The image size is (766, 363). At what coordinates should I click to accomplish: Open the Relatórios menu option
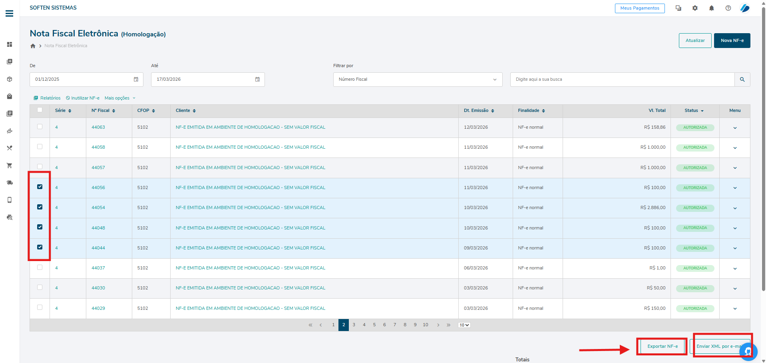tap(47, 98)
